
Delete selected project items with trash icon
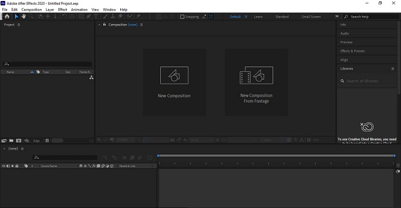47,140
